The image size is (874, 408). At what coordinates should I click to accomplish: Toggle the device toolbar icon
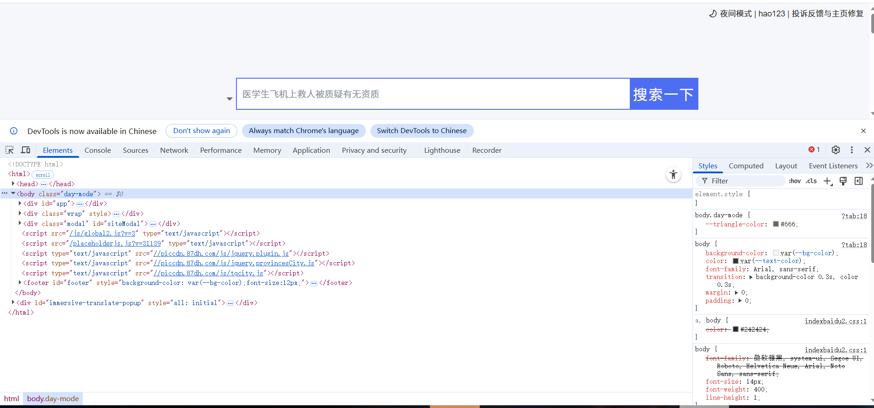[x=26, y=150]
